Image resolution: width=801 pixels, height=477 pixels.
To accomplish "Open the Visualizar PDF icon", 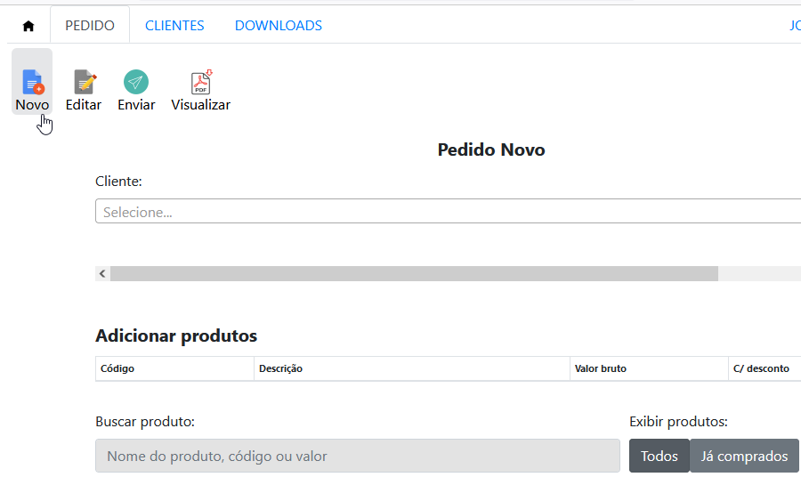I will tap(201, 83).
